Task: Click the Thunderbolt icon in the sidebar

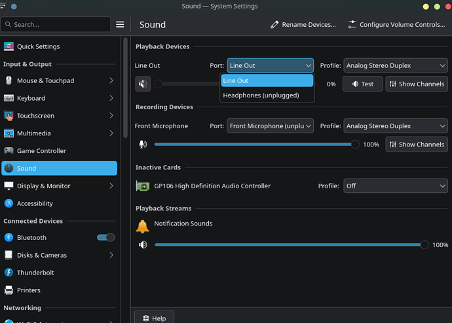Action: pyautogui.click(x=9, y=273)
